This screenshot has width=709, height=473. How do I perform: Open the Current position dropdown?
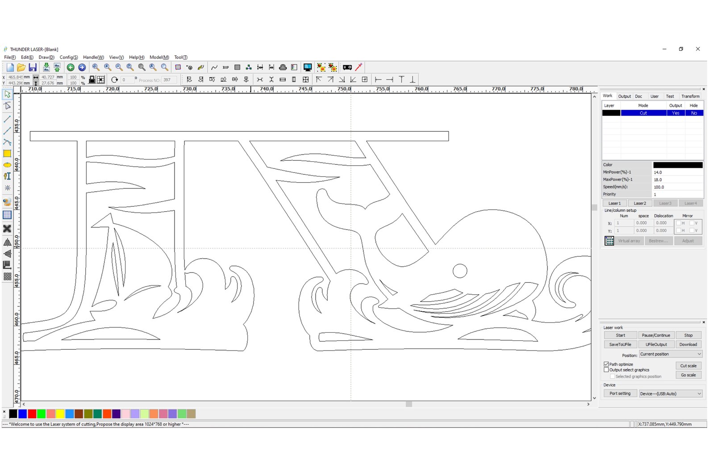[x=671, y=354]
